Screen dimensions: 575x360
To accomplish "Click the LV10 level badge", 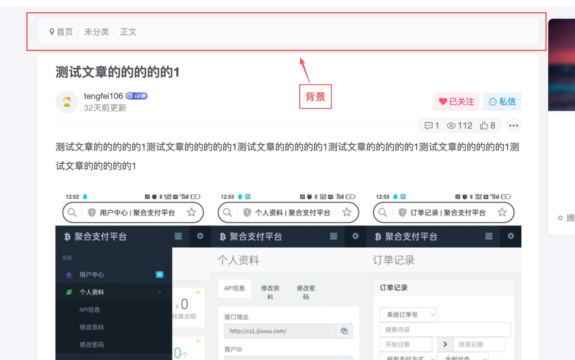I will tap(137, 96).
